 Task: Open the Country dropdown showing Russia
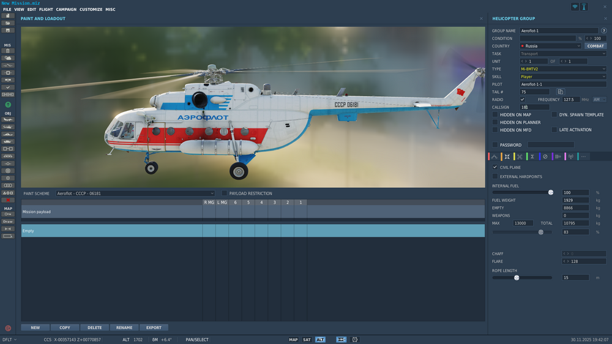tap(551, 46)
